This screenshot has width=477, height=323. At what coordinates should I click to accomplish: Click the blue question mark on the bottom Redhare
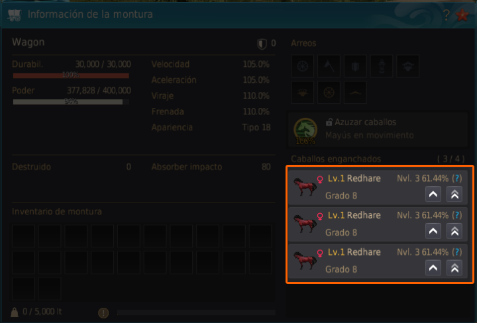pyautogui.click(x=457, y=252)
